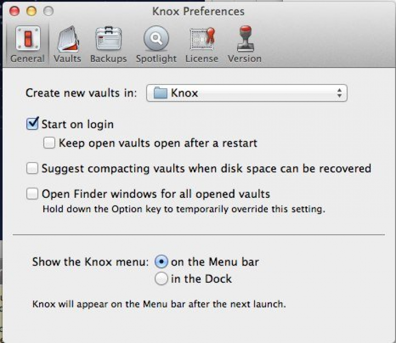396x343 pixels.
Task: Enable Suggest compacting vaults checkbox
Action: [33, 168]
